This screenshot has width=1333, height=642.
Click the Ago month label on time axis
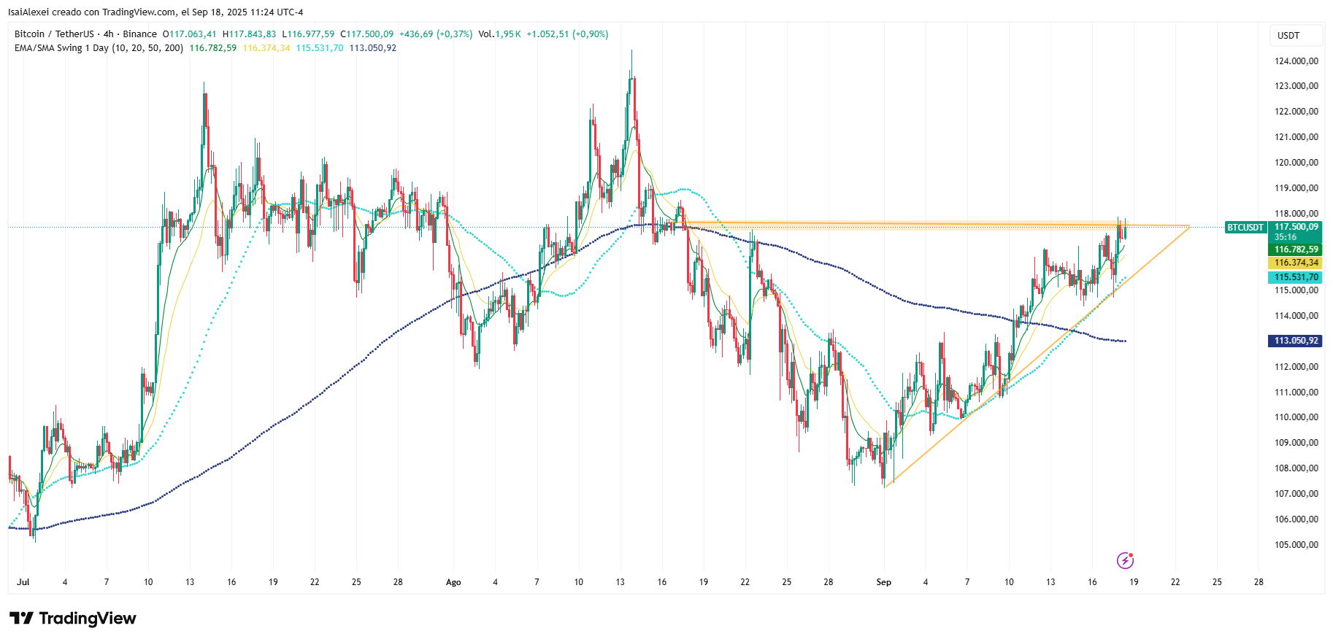pyautogui.click(x=453, y=582)
